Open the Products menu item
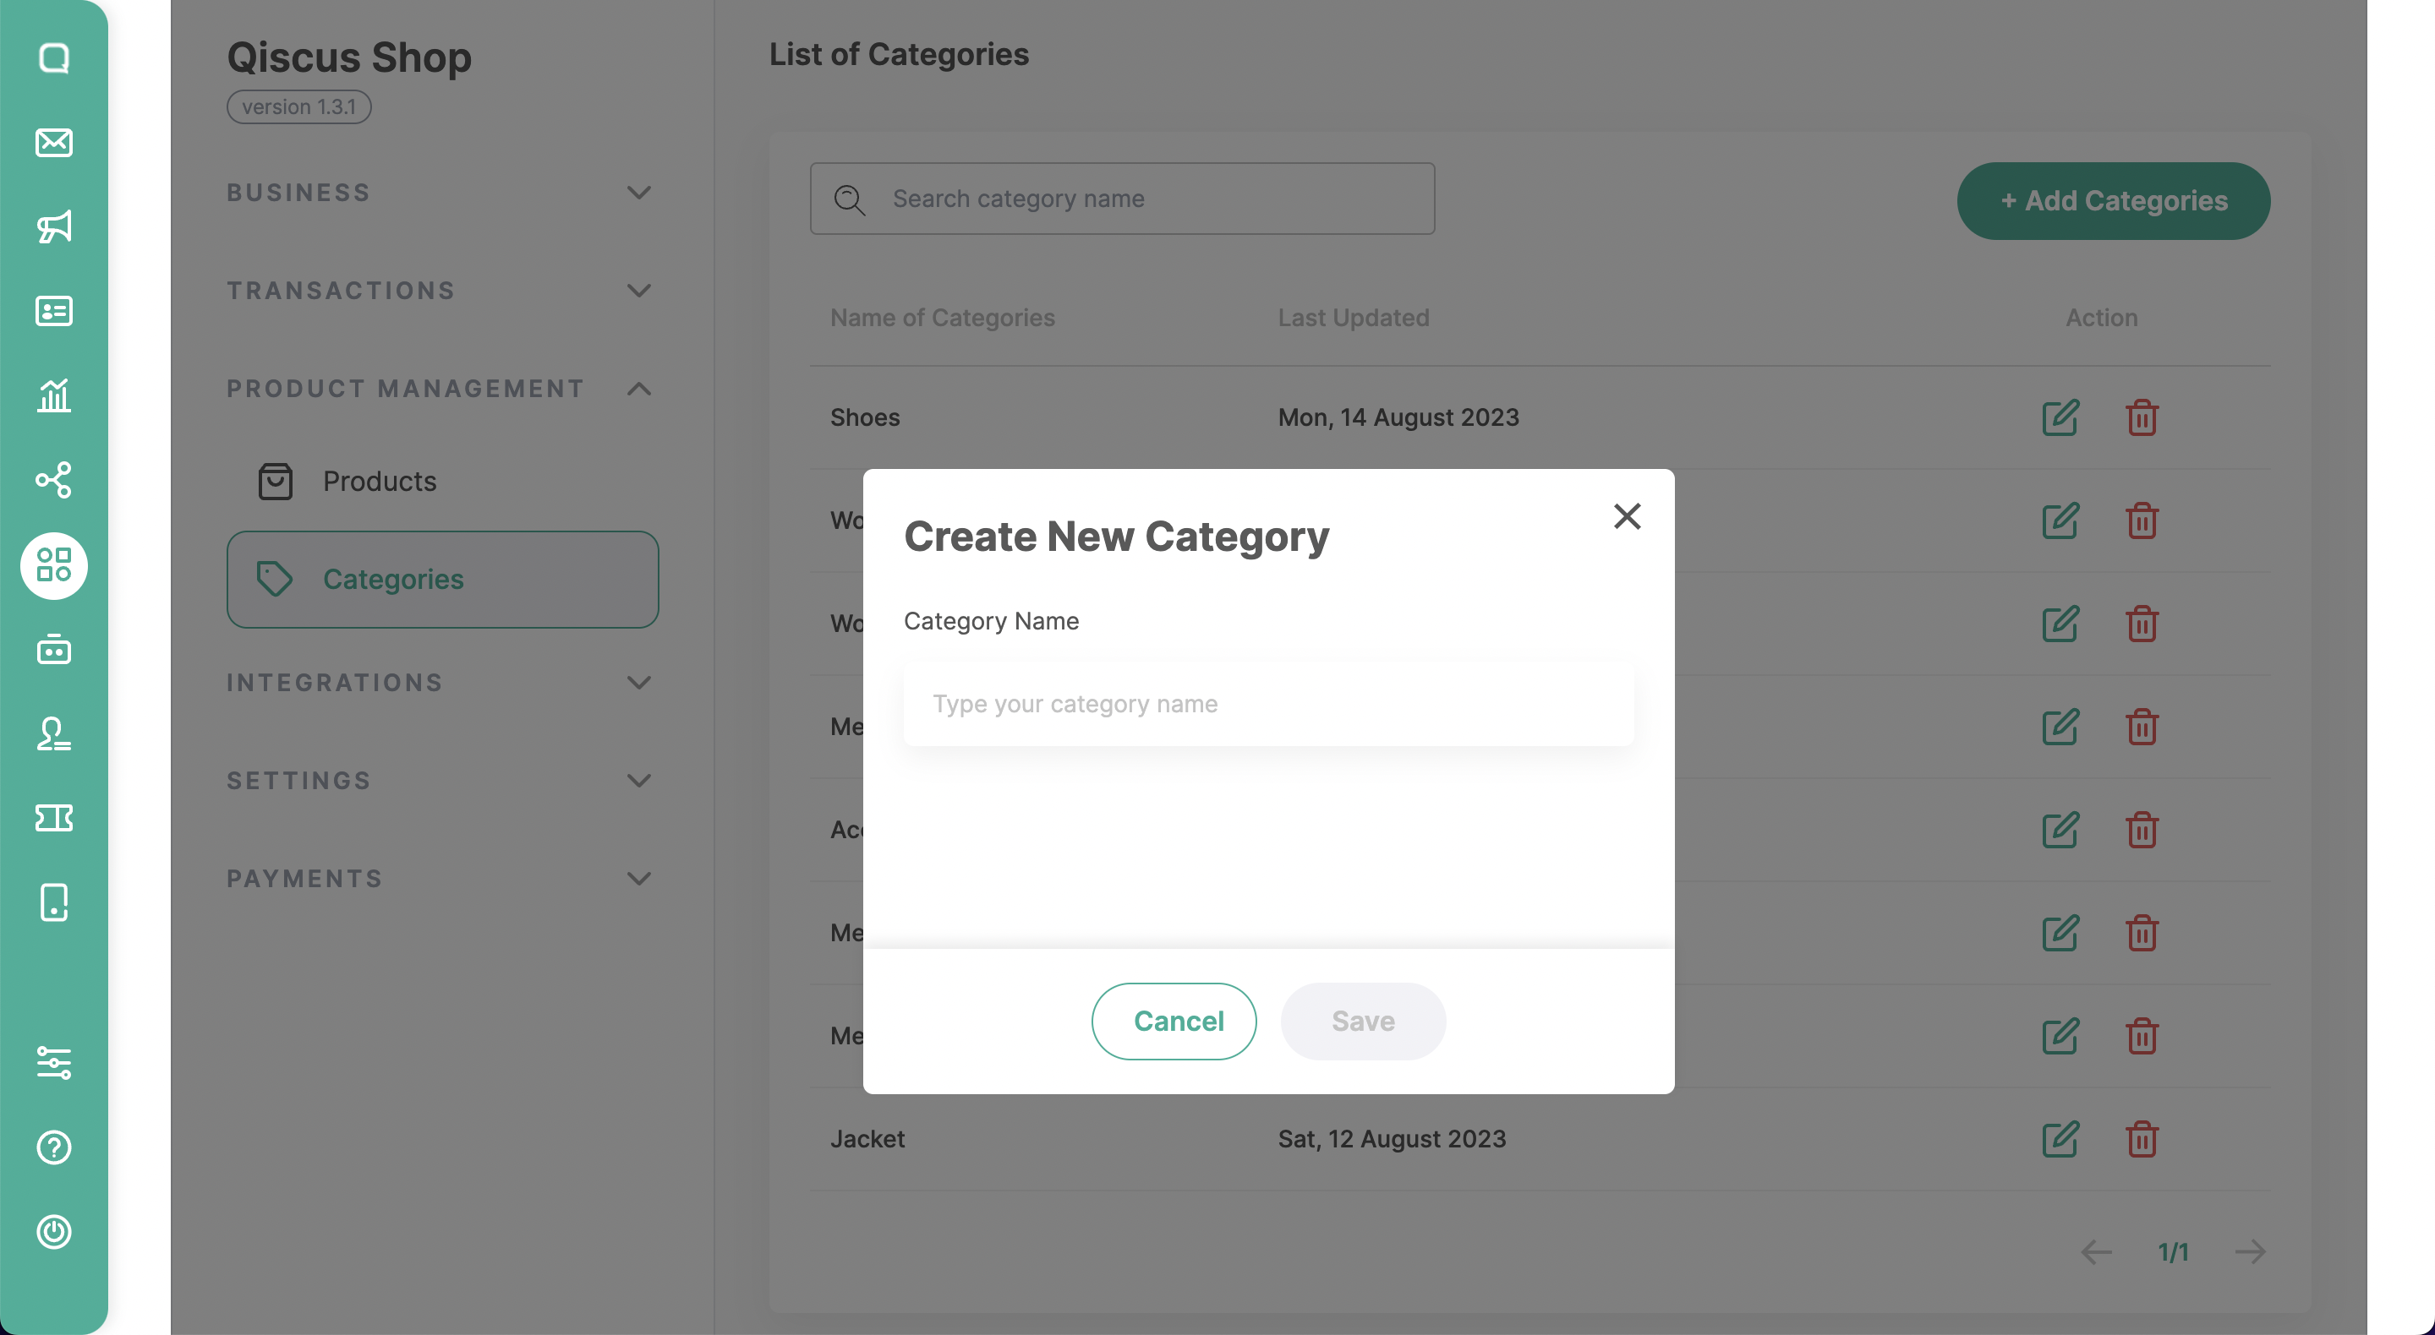The width and height of the screenshot is (2435, 1335). pos(379,481)
